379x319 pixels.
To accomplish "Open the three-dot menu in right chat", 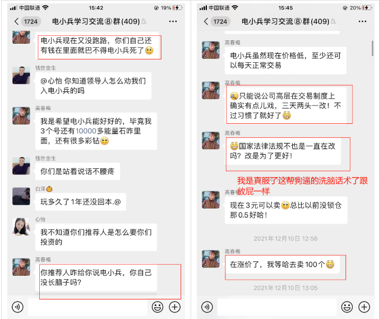I will click(362, 21).
